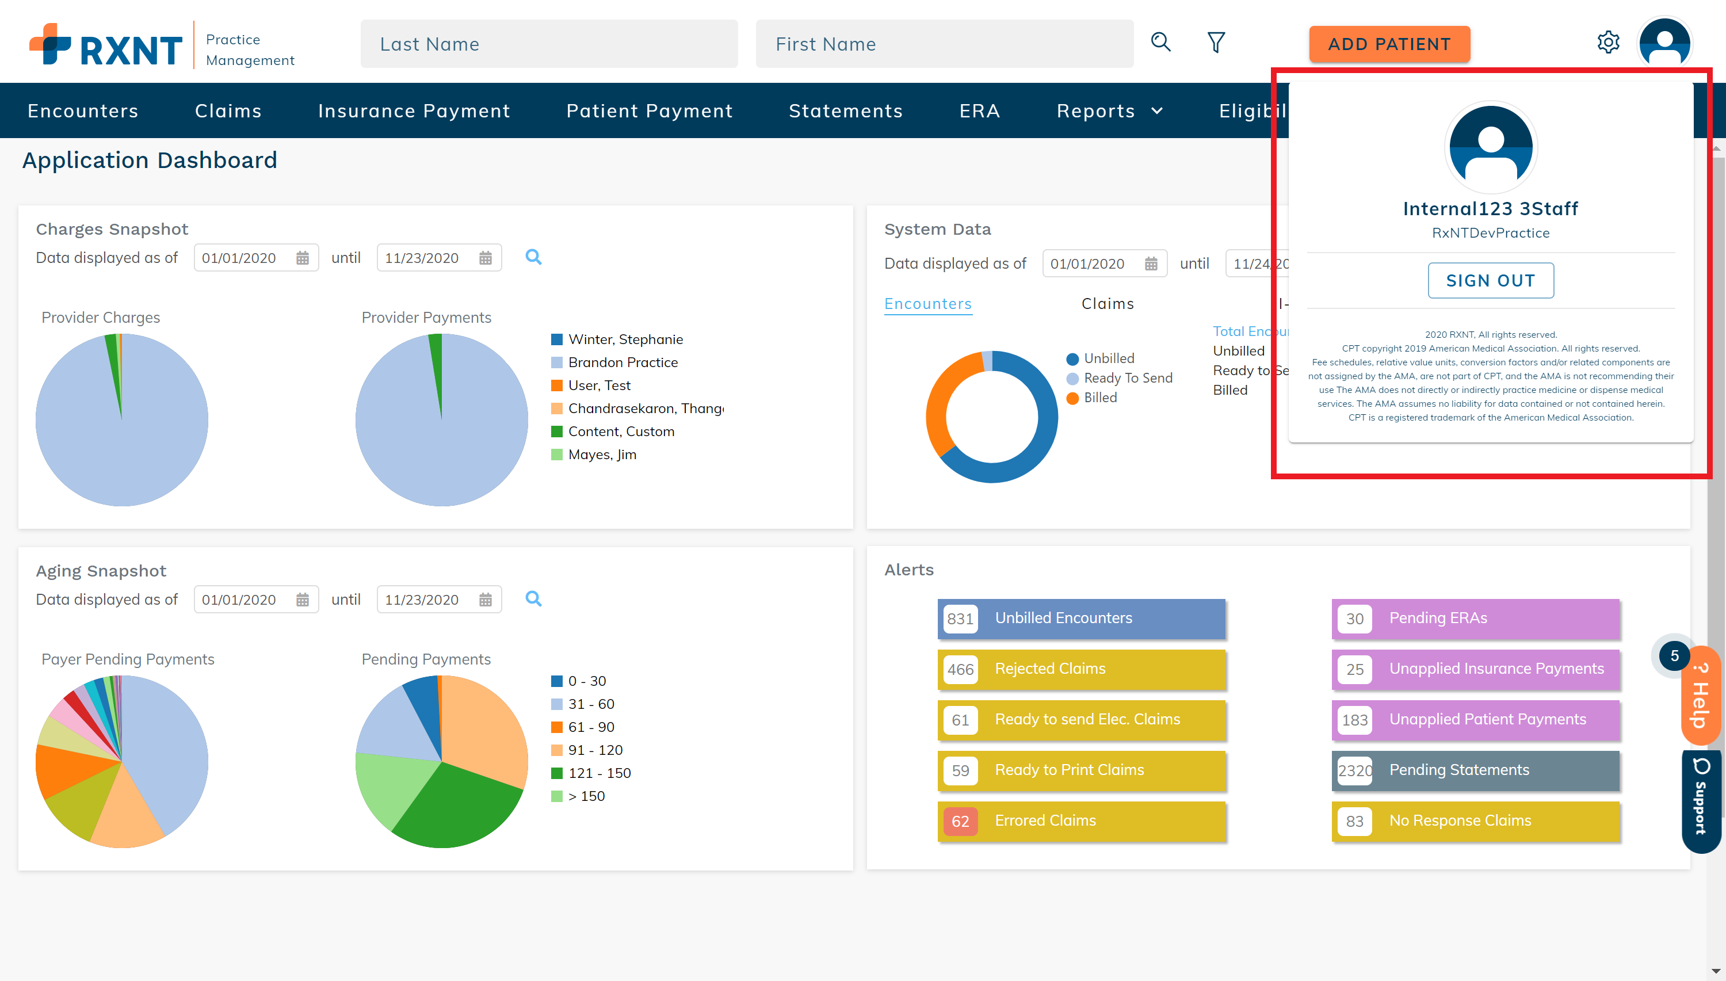Click Charges Snapshot blue search icon

(533, 257)
